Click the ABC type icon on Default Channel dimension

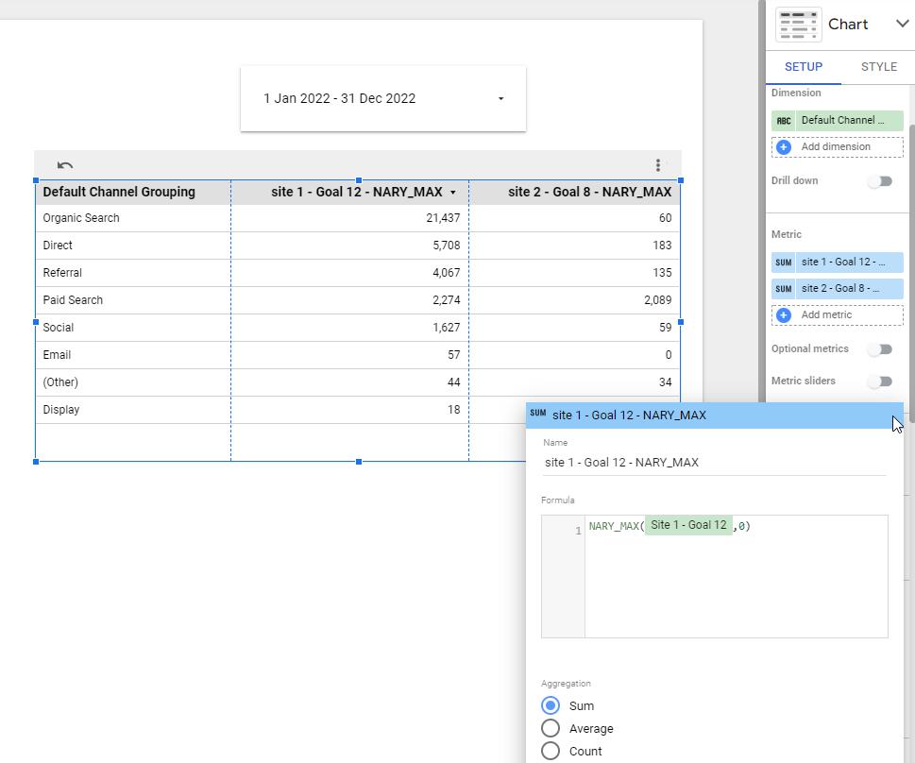(x=784, y=121)
